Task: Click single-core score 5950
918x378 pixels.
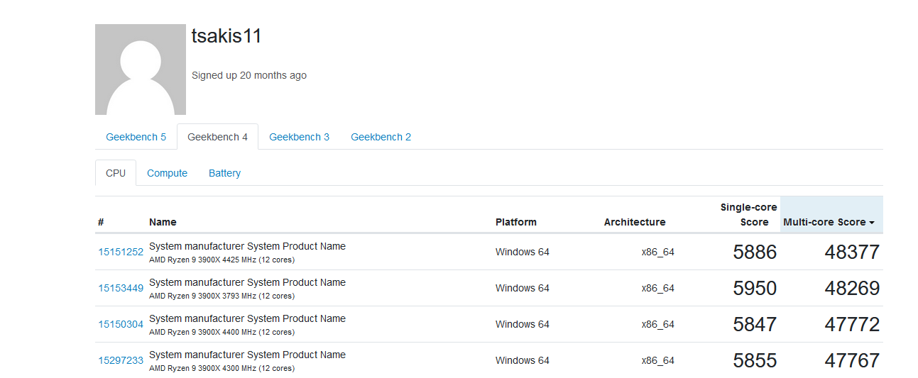Action: [x=755, y=288]
